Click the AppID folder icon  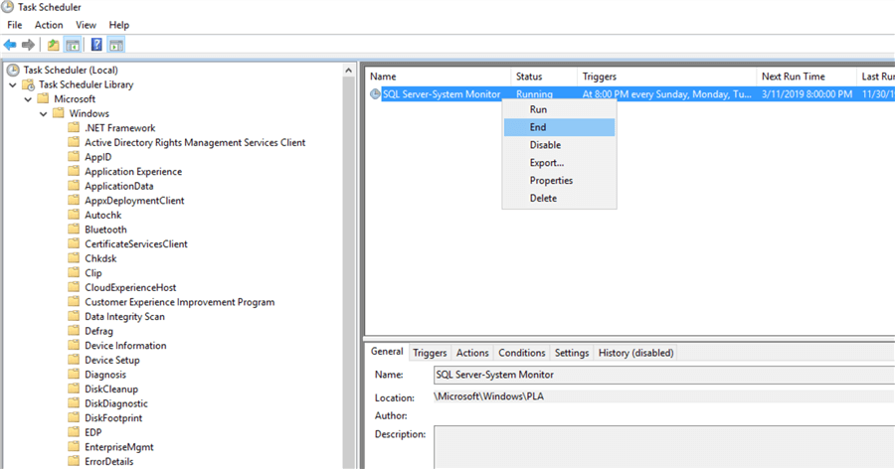(74, 157)
